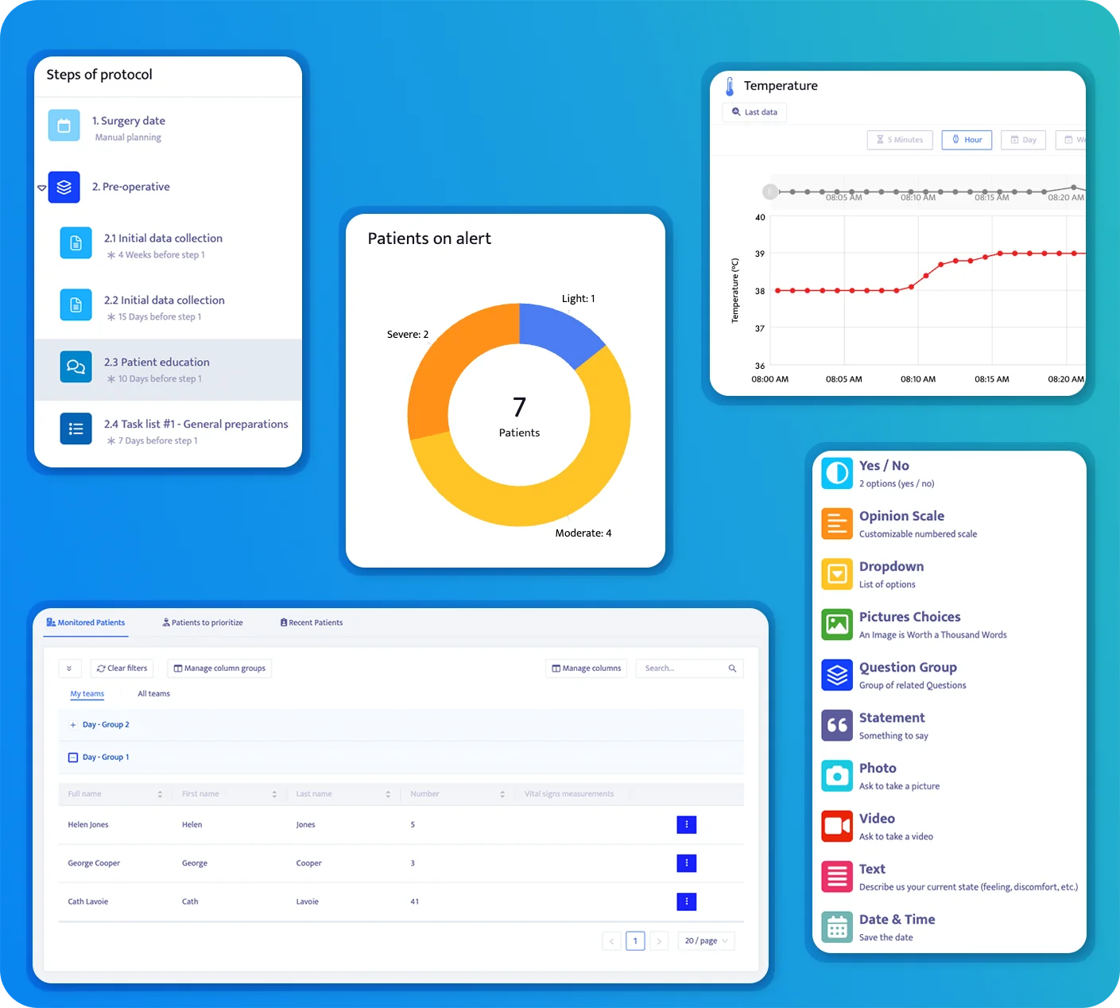This screenshot has height=1008, width=1120.
Task: Switch temperature range to 5 Minutes
Action: point(900,140)
